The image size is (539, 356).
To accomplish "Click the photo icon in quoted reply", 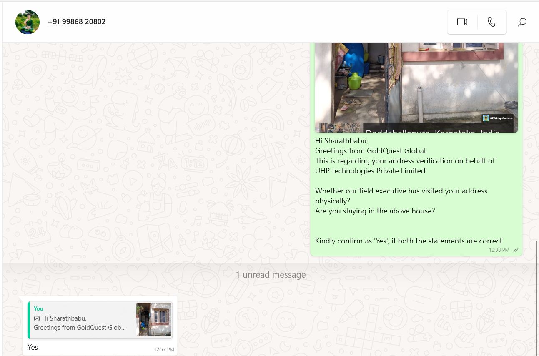I will click(x=37, y=318).
